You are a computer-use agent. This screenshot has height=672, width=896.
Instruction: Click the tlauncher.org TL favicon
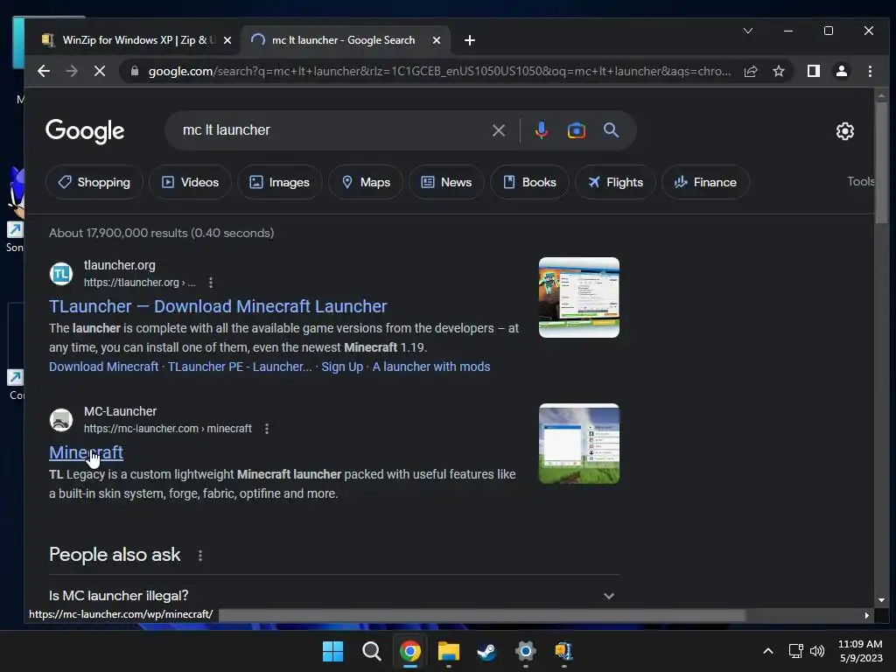tap(61, 274)
